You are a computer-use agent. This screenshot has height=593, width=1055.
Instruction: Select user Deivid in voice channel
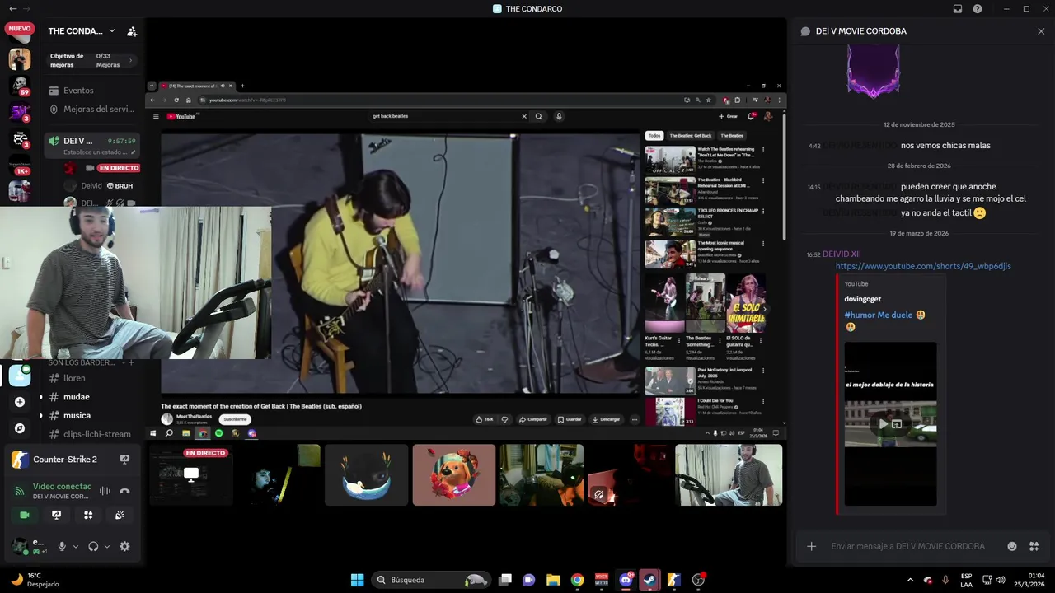tap(91, 186)
